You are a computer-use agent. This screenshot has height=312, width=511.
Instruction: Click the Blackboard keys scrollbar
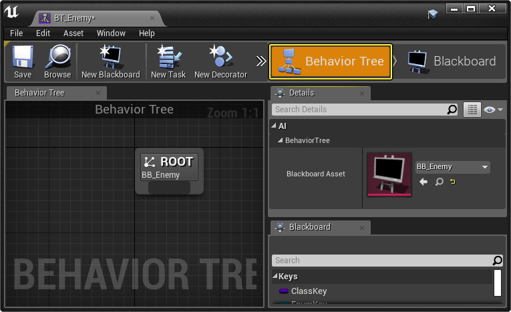498,283
